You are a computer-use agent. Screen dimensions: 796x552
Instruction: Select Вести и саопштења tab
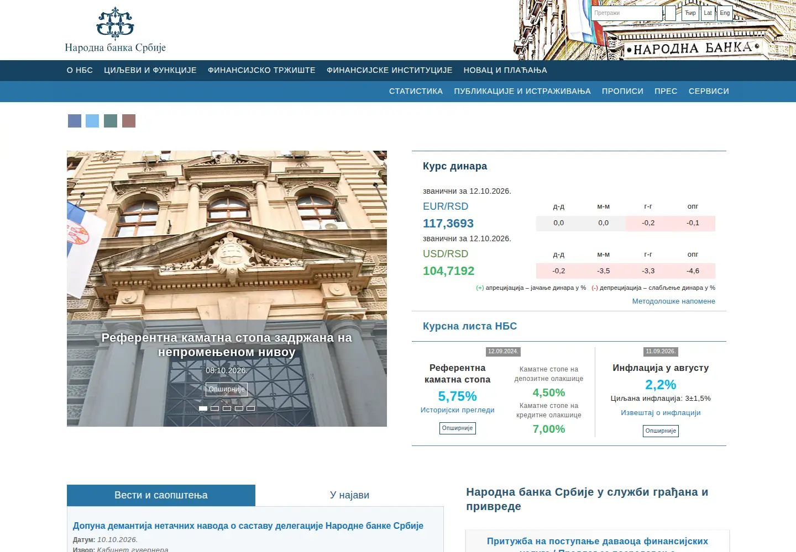pyautogui.click(x=161, y=495)
